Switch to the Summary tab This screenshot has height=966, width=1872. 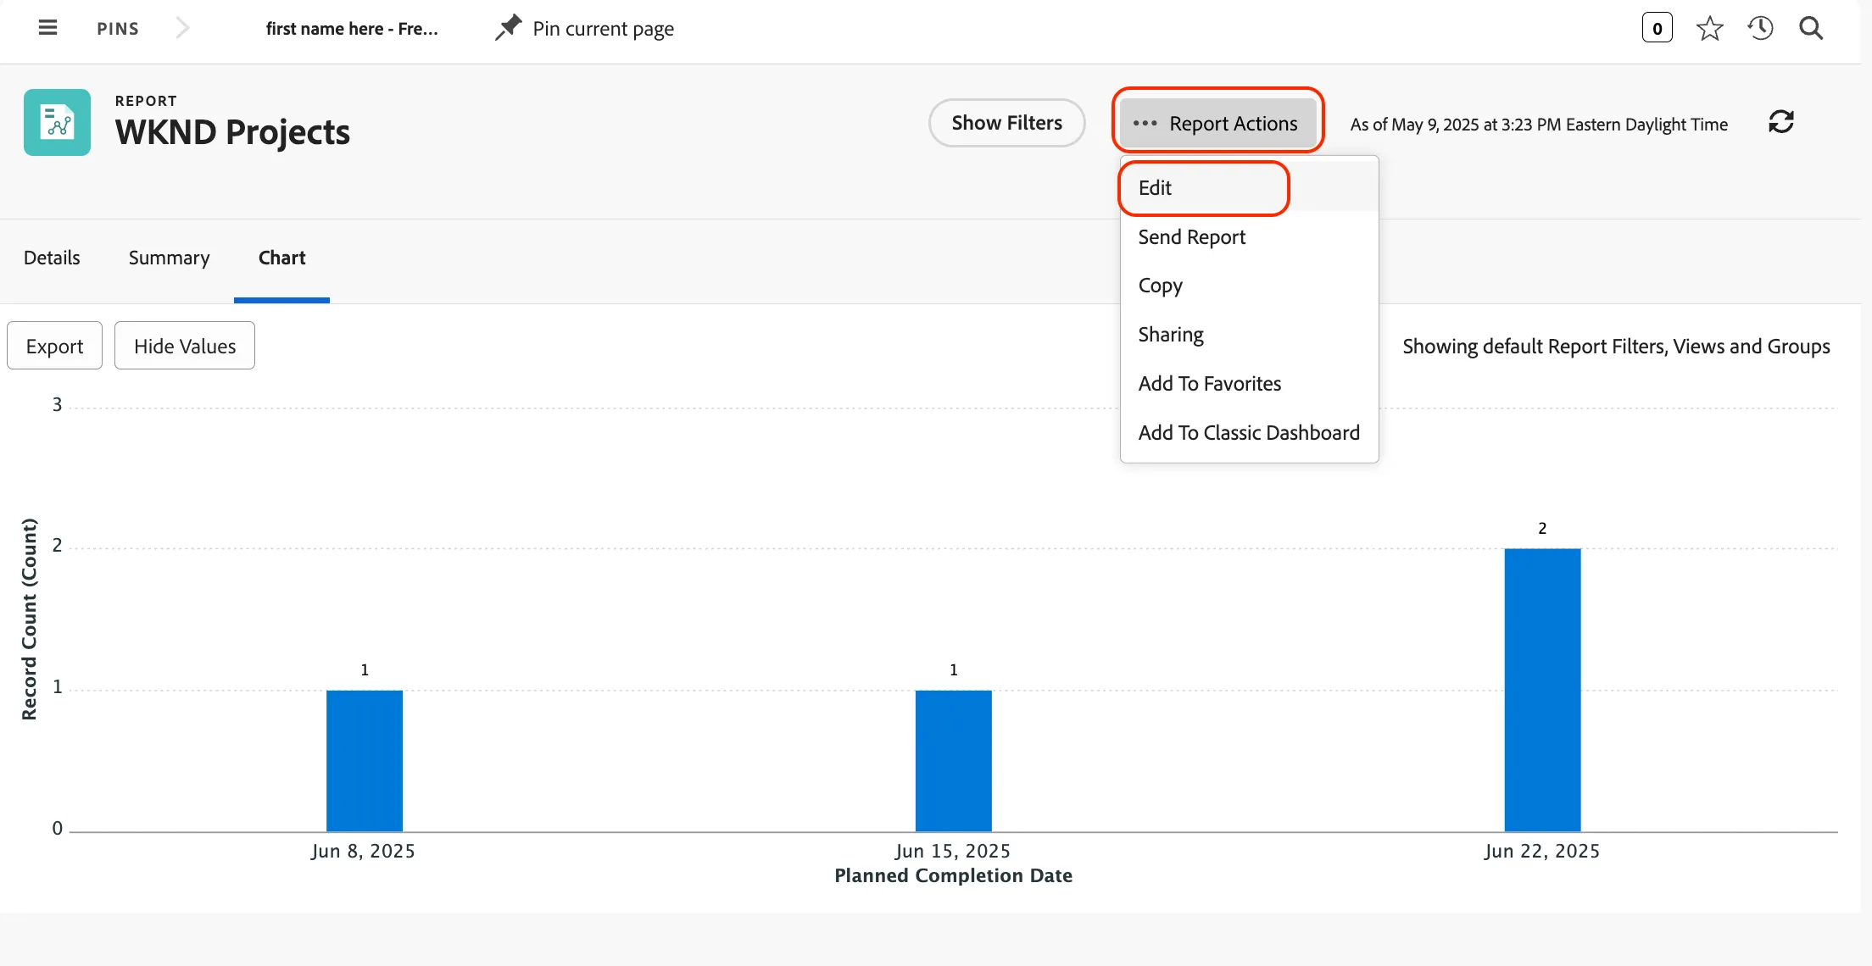169,258
